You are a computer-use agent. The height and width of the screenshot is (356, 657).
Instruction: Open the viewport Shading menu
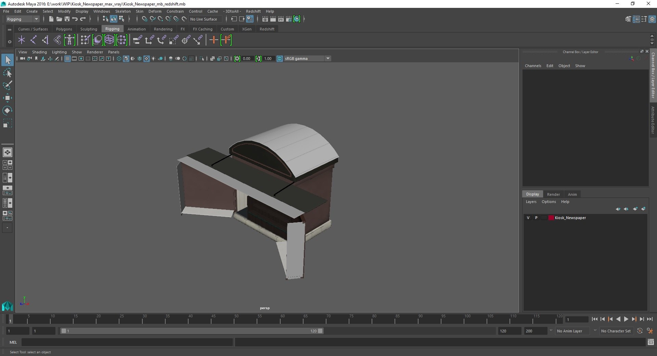point(39,52)
